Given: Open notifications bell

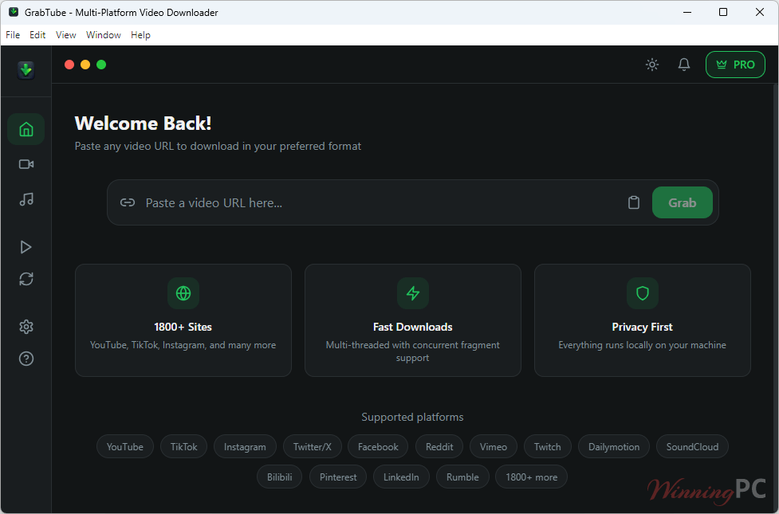Looking at the screenshot, I should point(684,65).
